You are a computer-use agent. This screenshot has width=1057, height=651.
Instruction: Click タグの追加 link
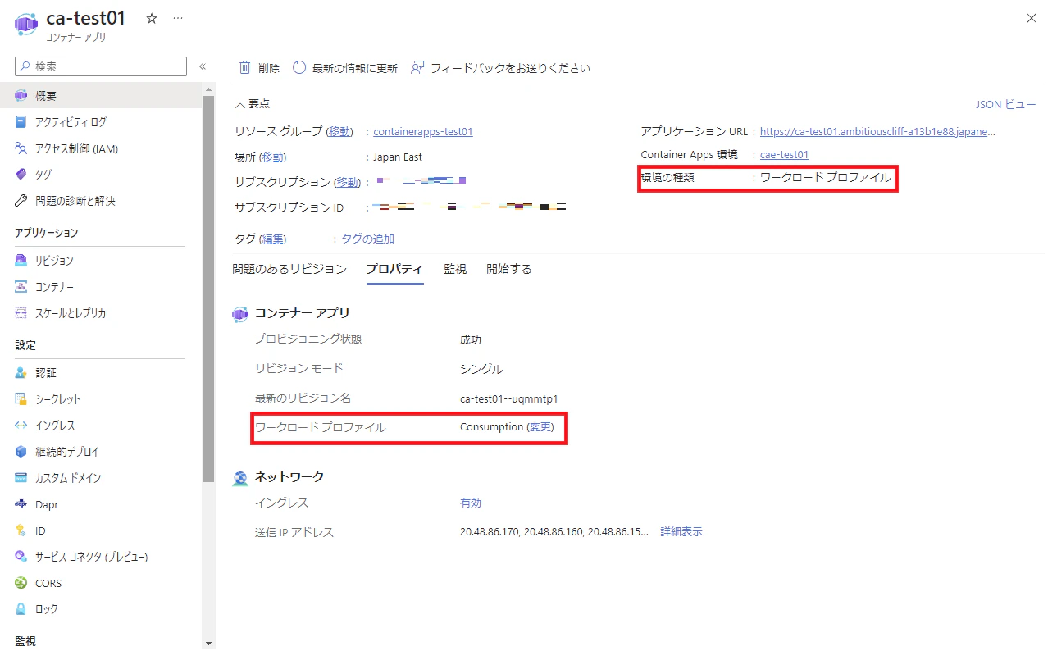click(367, 239)
